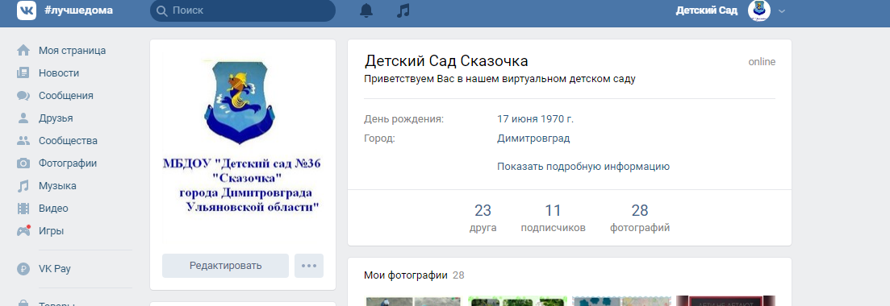This screenshot has width=890, height=306.
Task: Open Игры section
Action: (x=51, y=231)
